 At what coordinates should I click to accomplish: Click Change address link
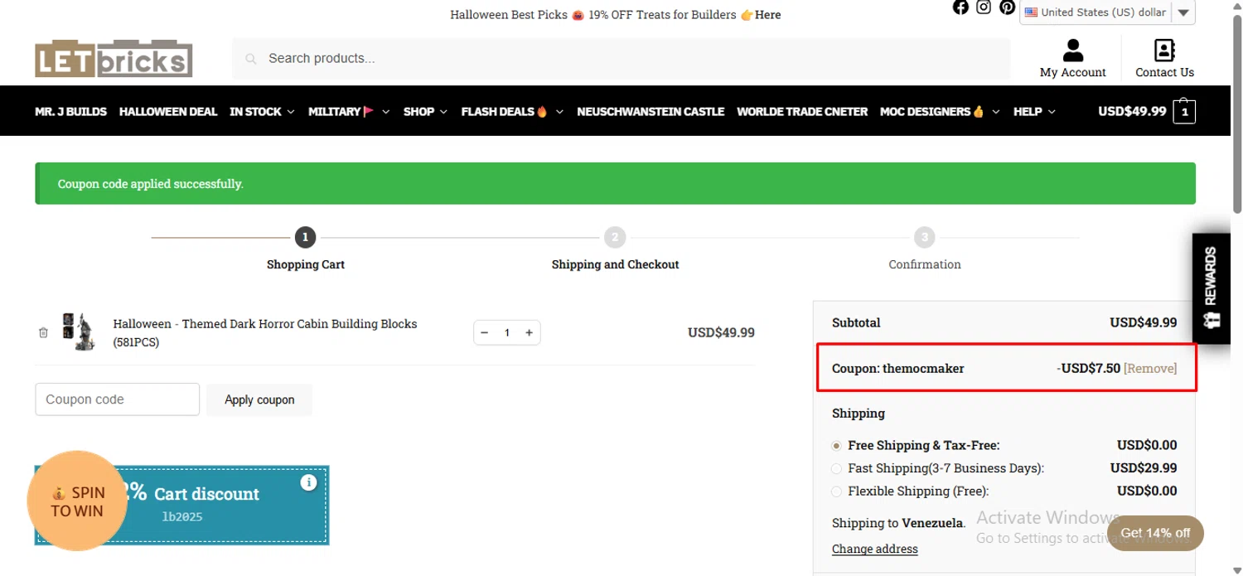click(x=874, y=549)
